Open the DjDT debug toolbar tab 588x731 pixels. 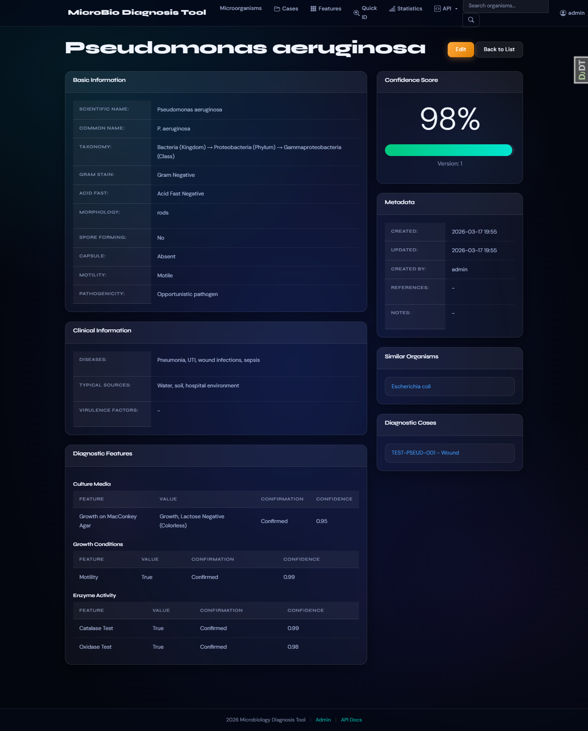click(581, 70)
